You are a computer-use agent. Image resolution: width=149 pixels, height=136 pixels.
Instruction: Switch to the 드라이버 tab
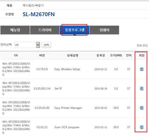[x=45, y=30]
